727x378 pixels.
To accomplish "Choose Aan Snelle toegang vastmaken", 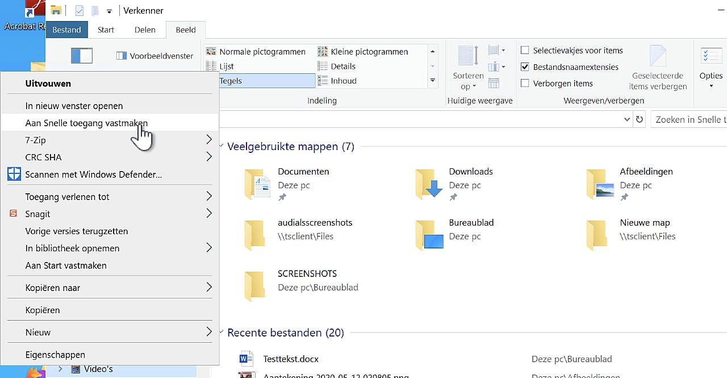I will (x=86, y=123).
